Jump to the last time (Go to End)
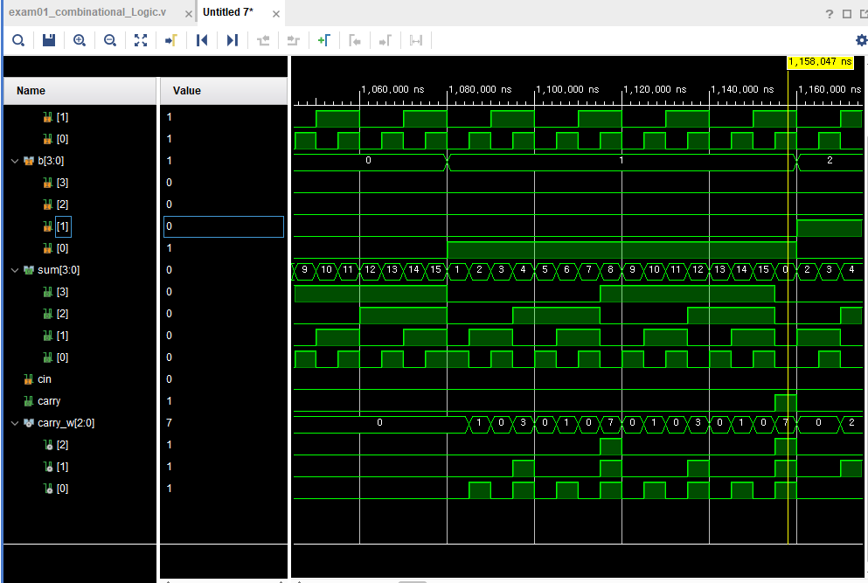Viewport: 868px width, 583px height. 233,40
